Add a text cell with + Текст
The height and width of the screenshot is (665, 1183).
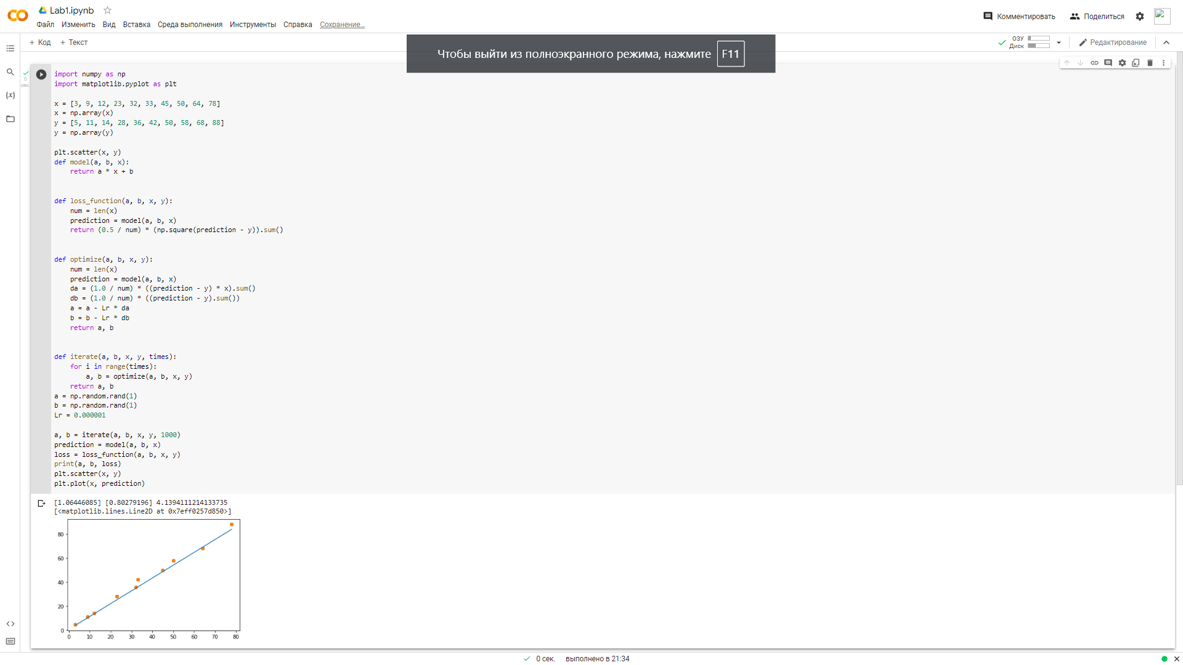74,42
